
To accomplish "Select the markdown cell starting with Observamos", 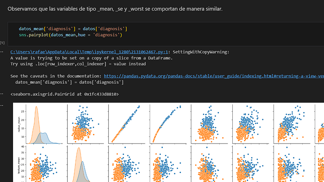I will coord(115,9).
